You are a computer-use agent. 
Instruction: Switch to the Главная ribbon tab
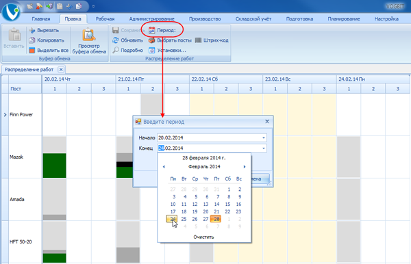(x=41, y=19)
